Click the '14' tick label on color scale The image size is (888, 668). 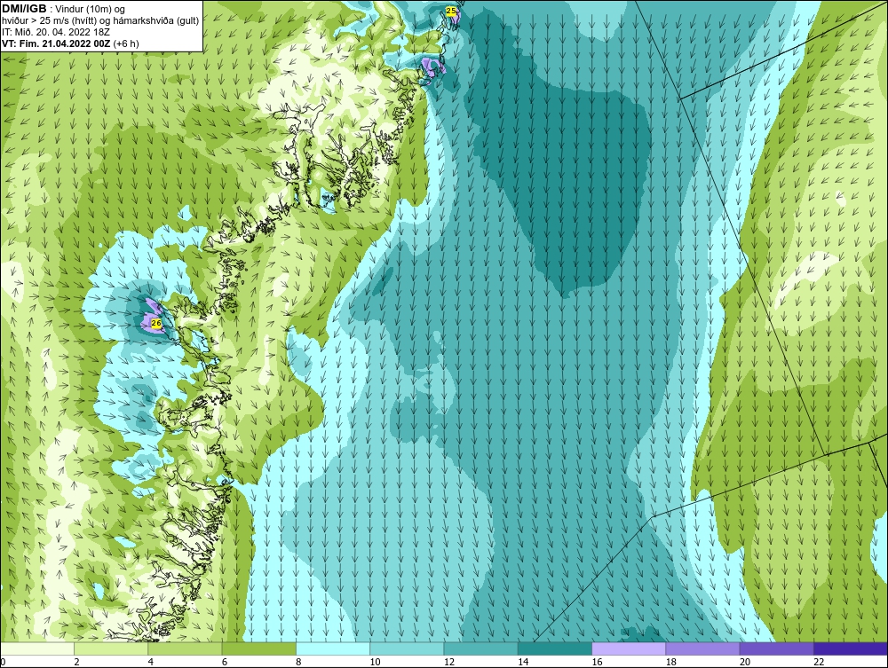tap(523, 663)
